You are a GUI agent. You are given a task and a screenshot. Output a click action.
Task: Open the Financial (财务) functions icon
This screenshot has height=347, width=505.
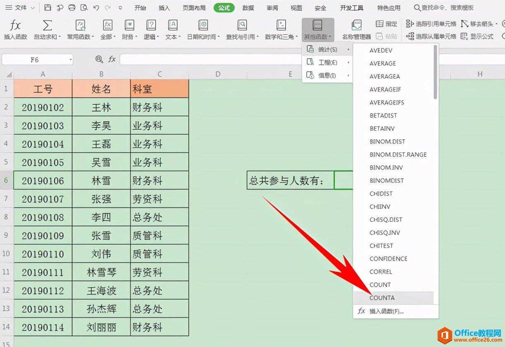[x=130, y=26]
